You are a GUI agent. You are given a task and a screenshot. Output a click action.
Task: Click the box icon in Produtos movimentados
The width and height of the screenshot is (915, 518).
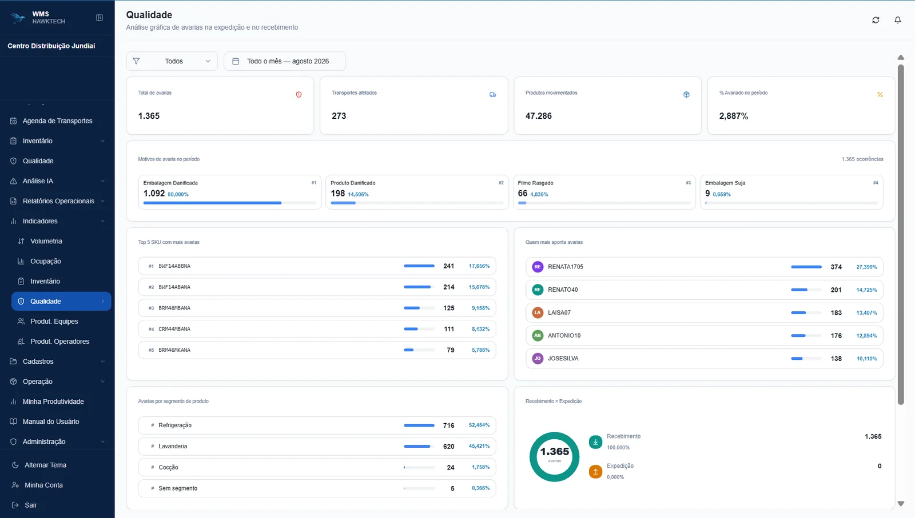click(686, 94)
